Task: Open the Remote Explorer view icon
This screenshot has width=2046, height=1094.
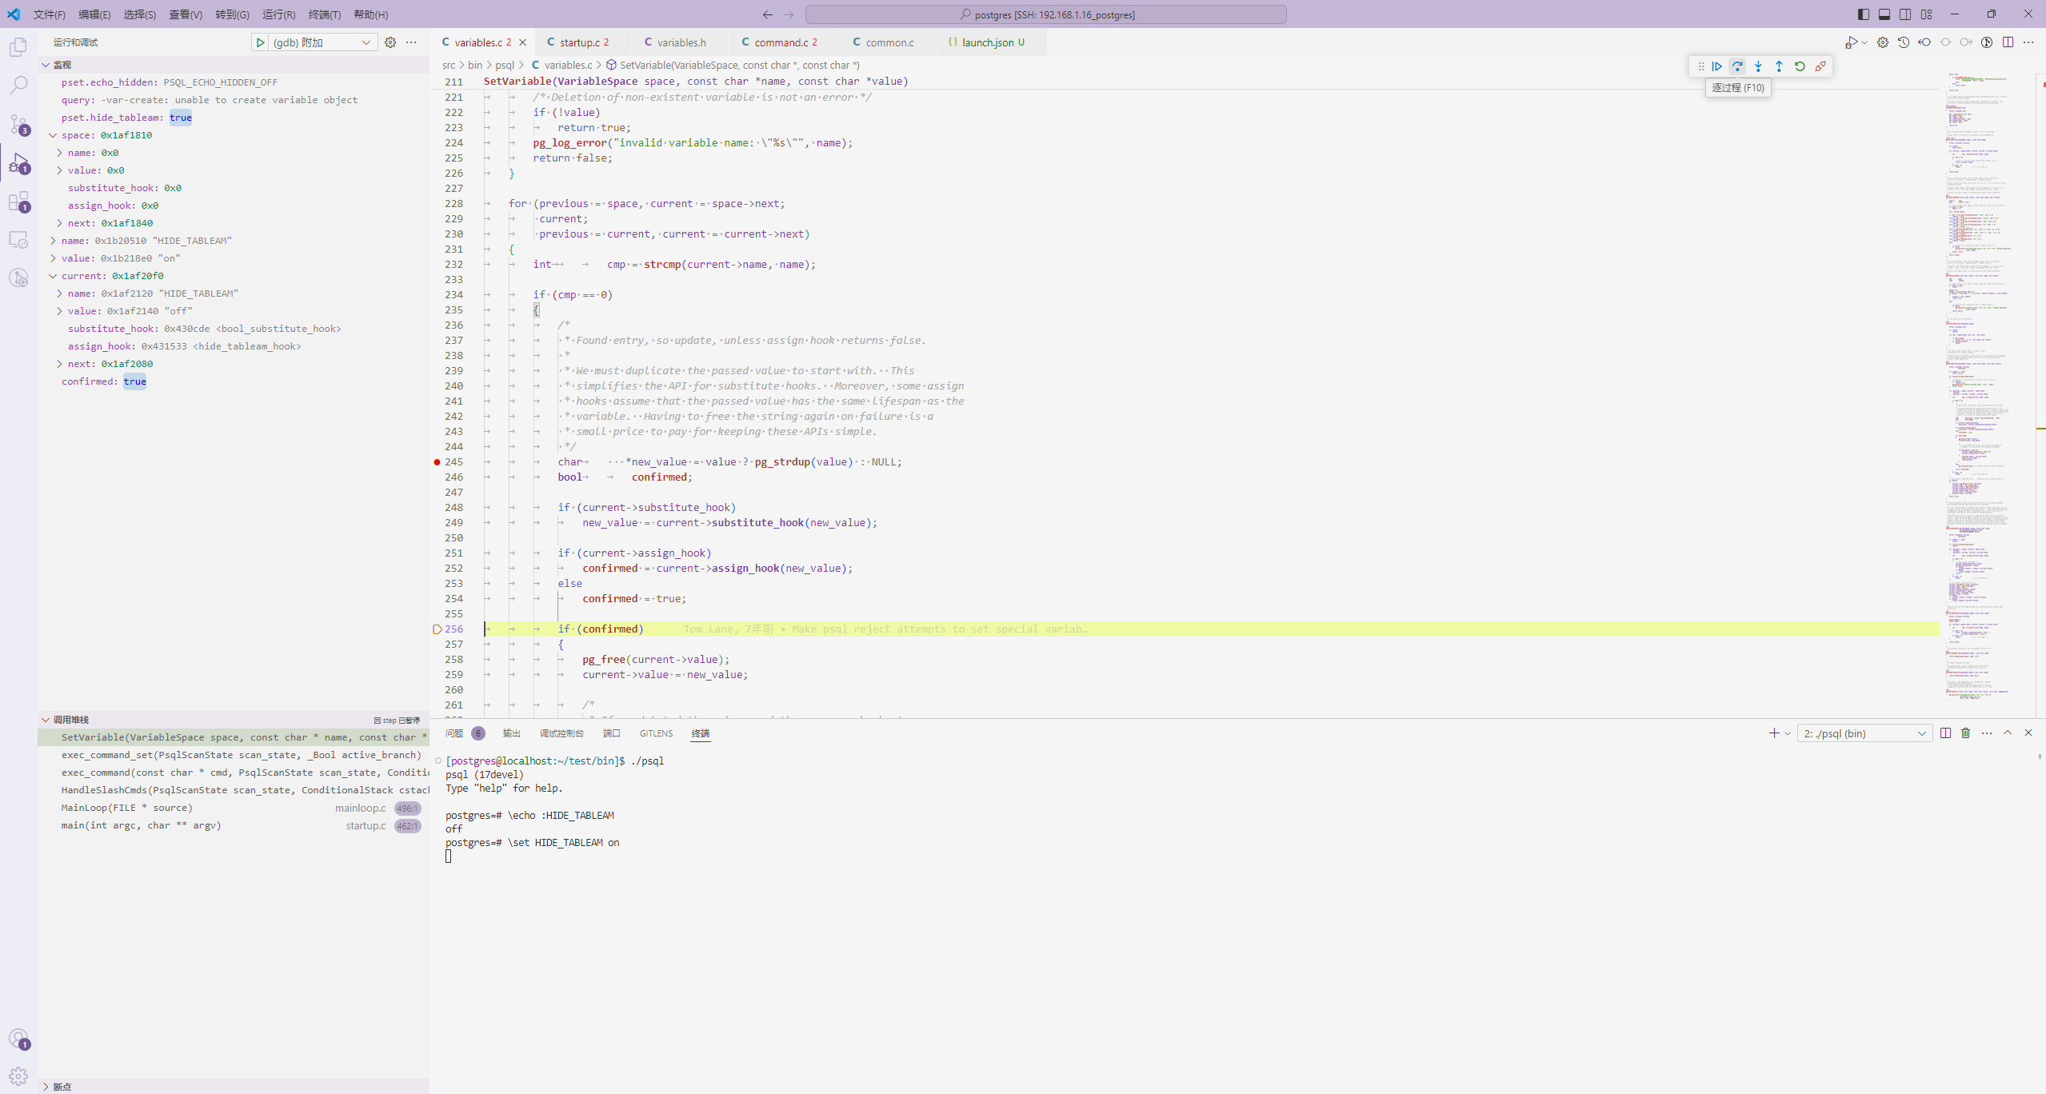Action: click(18, 240)
